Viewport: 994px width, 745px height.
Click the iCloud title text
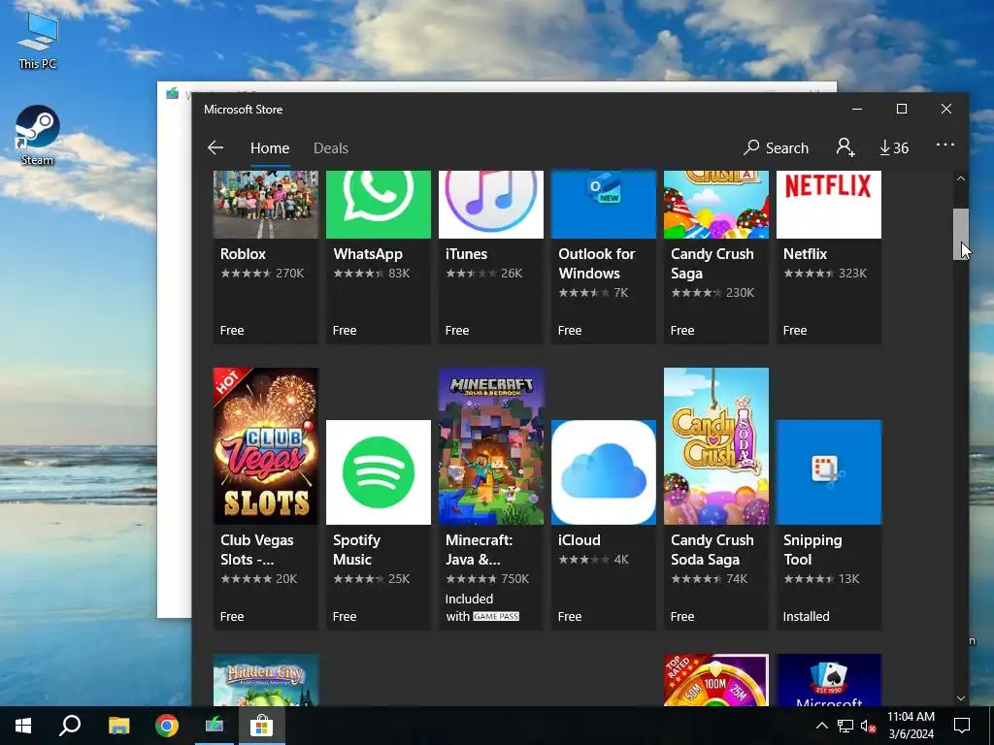click(579, 540)
